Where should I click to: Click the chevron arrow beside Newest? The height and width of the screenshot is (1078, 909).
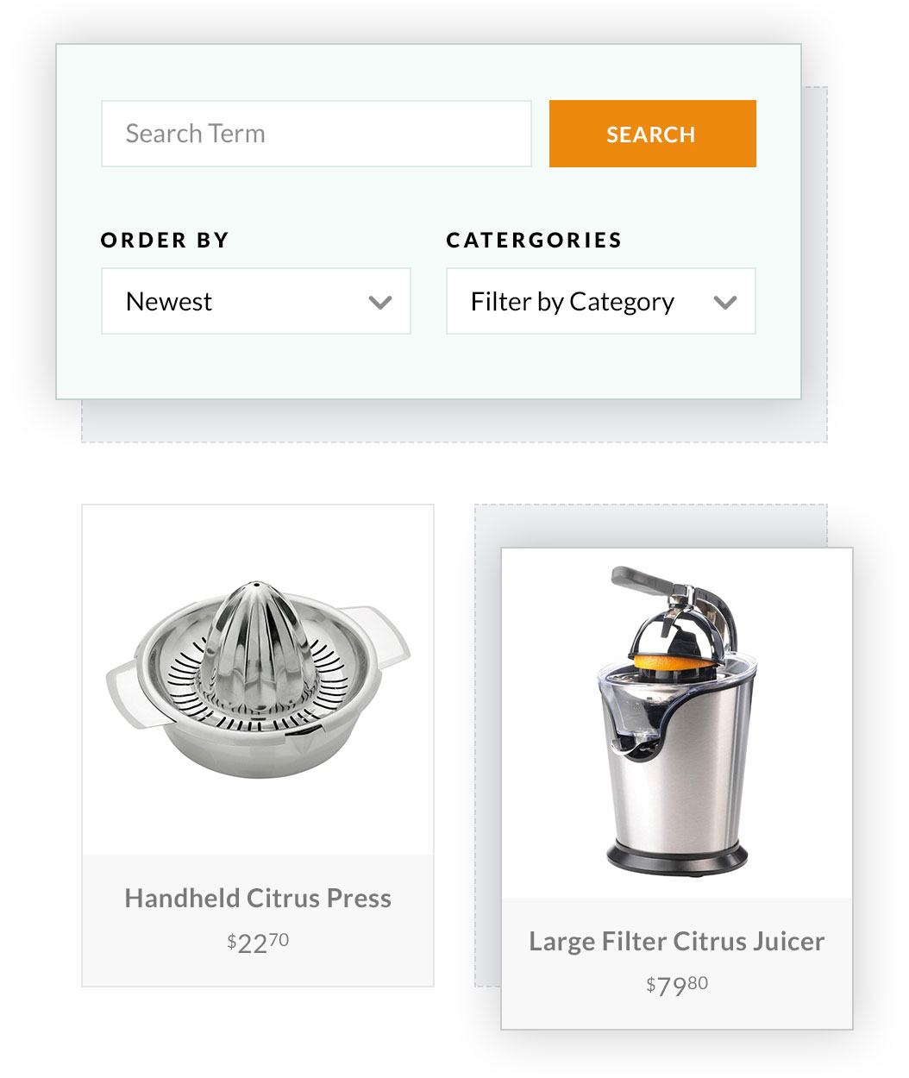click(x=380, y=302)
